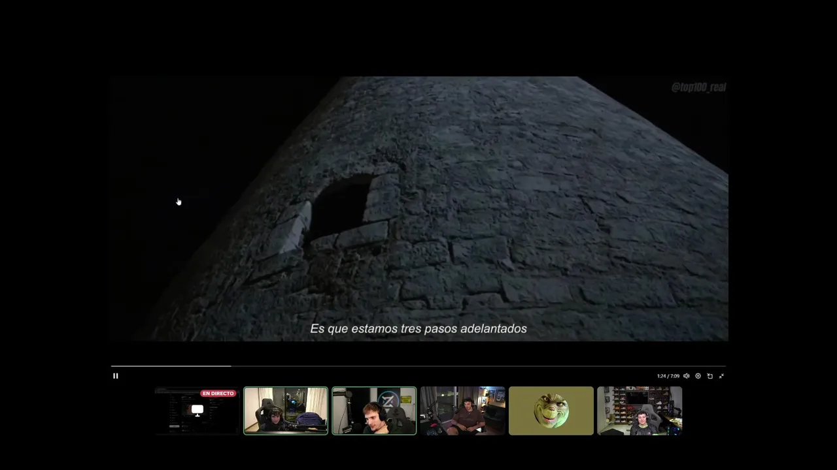This screenshot has width=837, height=470.
Task: Open the EN DIRECTO screen-share thumbnail
Action: (x=197, y=411)
